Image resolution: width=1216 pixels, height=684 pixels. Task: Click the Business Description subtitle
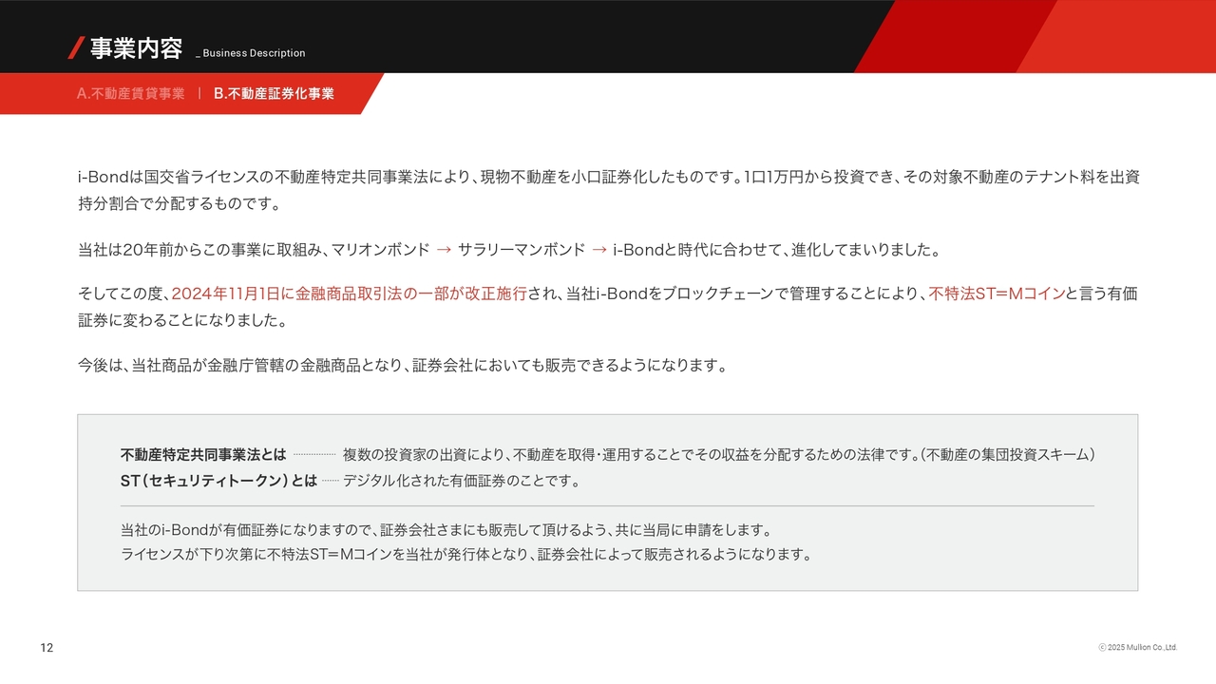254,53
